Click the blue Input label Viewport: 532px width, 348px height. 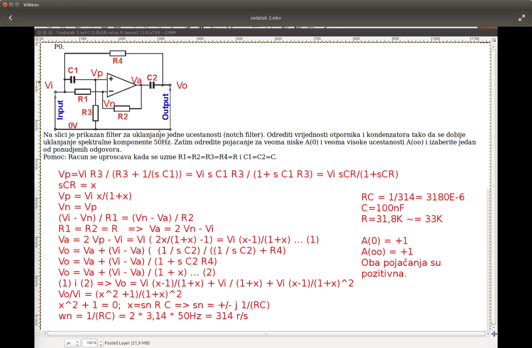pos(60,110)
